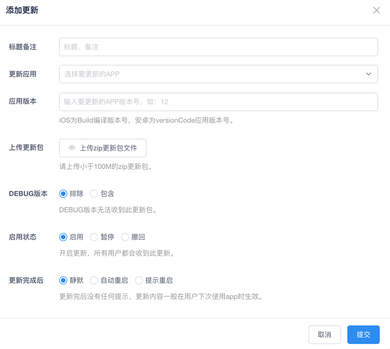390x349 pixels.
Task: Click the 取消 button
Action: [x=325, y=335]
